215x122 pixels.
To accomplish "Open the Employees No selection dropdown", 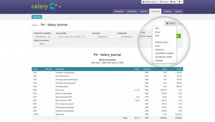I will (127, 37).
